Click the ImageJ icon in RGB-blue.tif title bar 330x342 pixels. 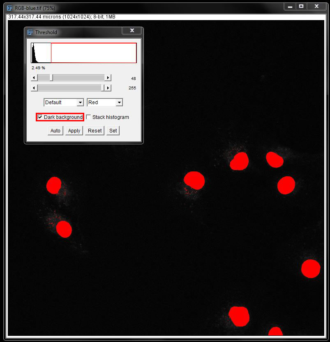coord(10,8)
